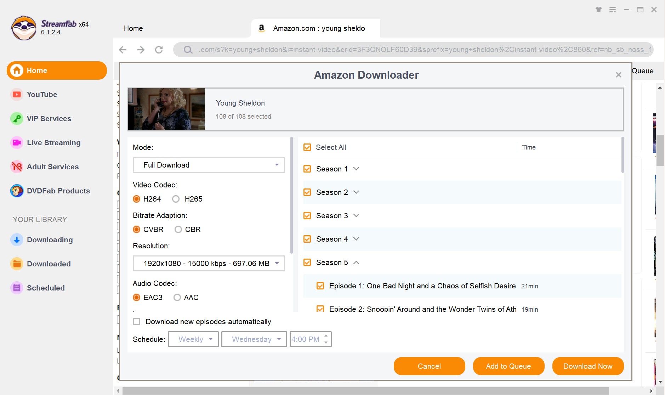Reload the page with the refresh icon

(159, 50)
